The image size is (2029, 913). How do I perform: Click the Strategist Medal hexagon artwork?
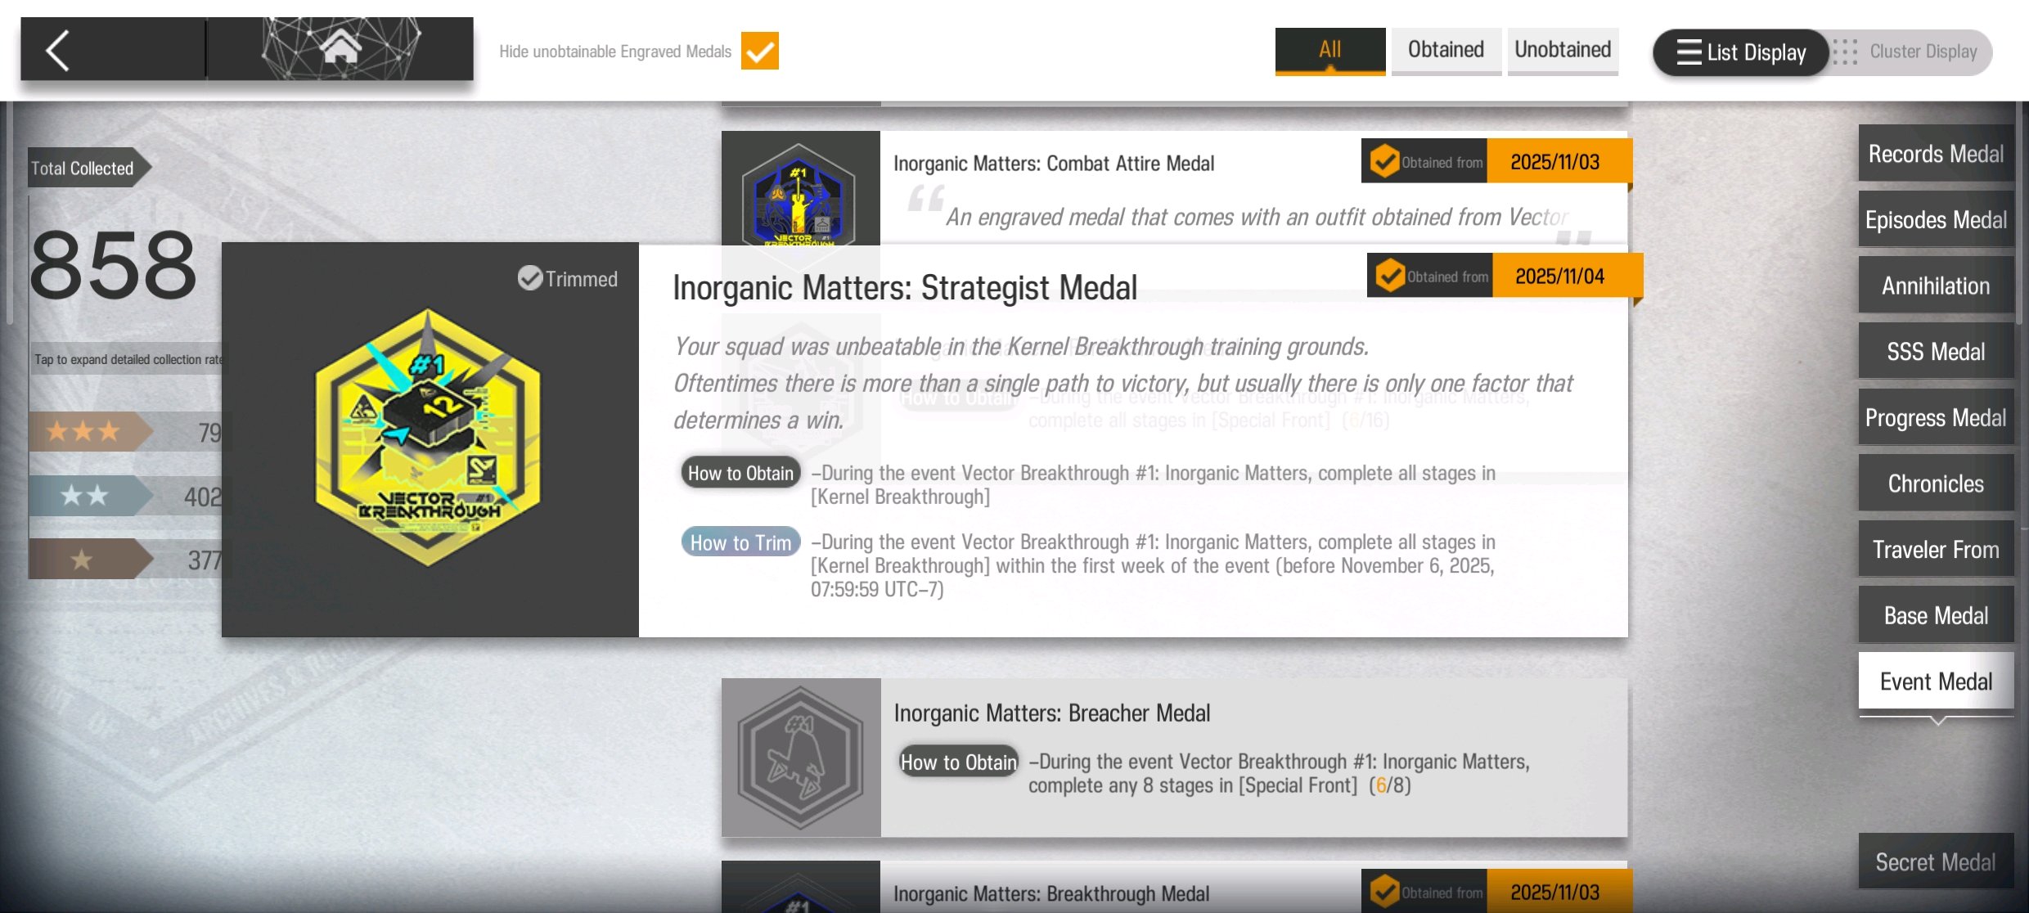point(428,438)
